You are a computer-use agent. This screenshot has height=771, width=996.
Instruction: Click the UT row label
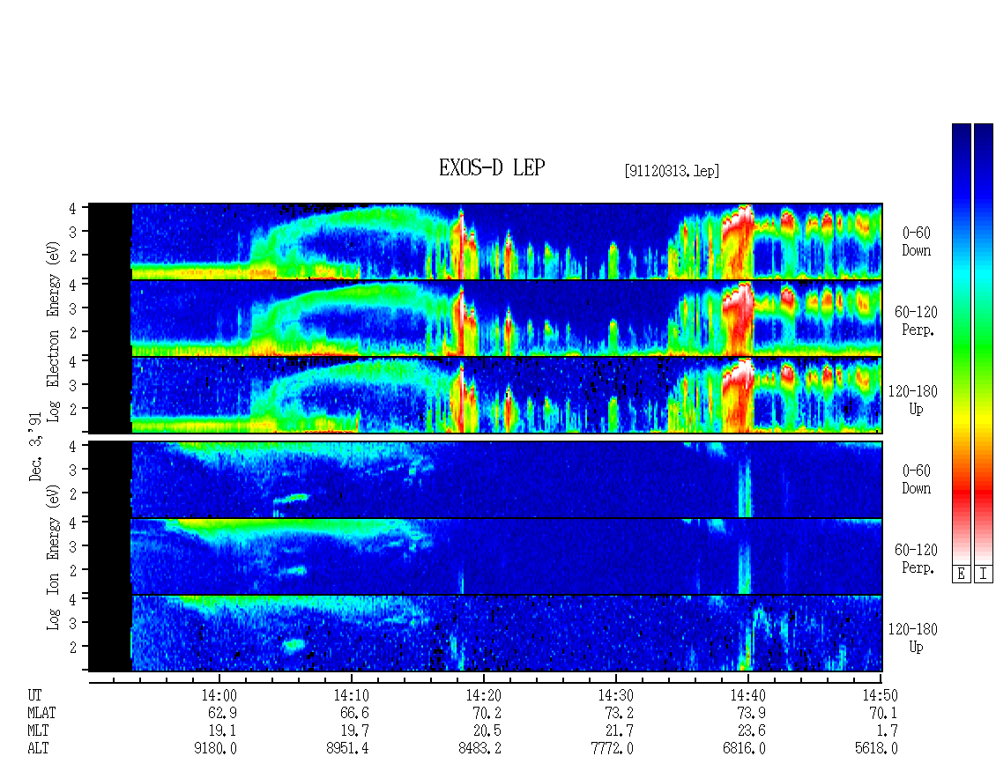[34, 695]
